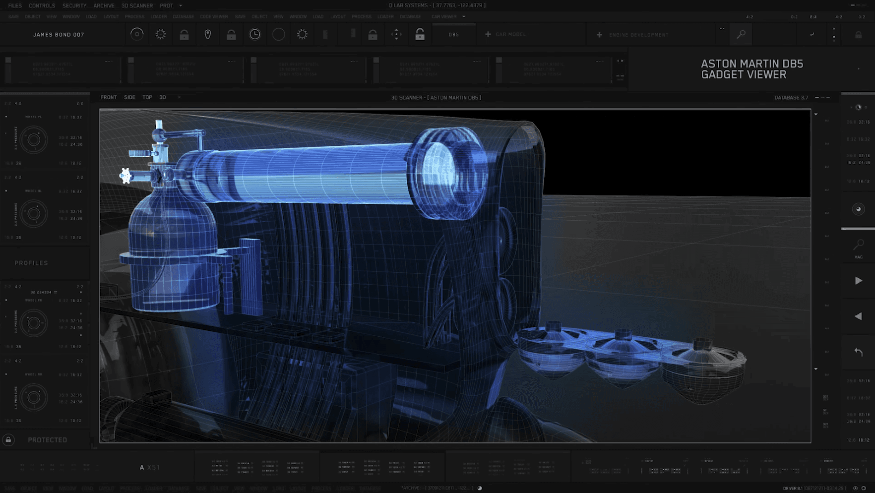Expand the view dropdown after 3D
This screenshot has height=493, width=875.
click(179, 98)
